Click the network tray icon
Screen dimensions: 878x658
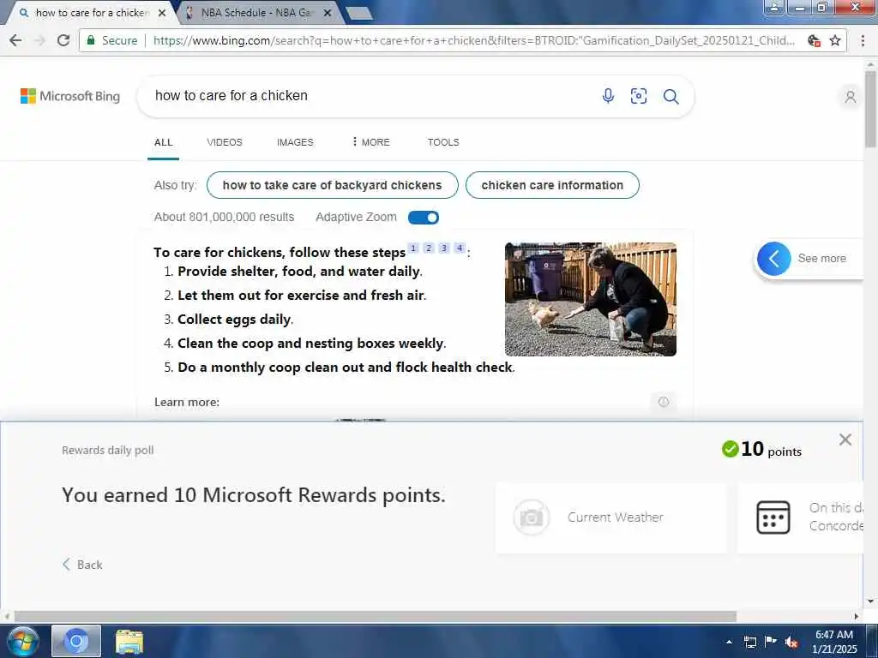(x=749, y=642)
